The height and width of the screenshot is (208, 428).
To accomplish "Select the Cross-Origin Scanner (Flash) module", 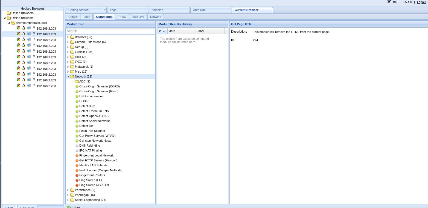I will (99, 91).
